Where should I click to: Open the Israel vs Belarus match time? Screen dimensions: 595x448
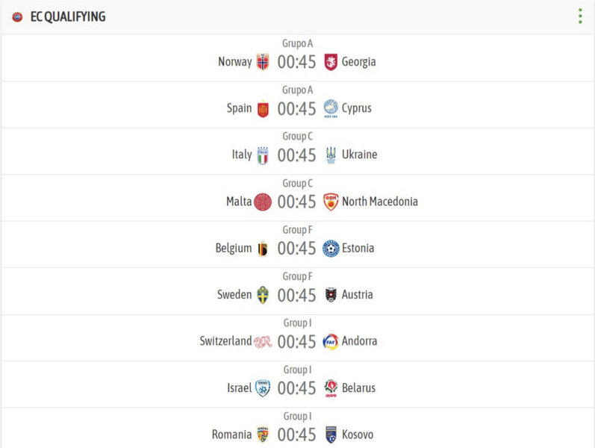pyautogui.click(x=297, y=388)
